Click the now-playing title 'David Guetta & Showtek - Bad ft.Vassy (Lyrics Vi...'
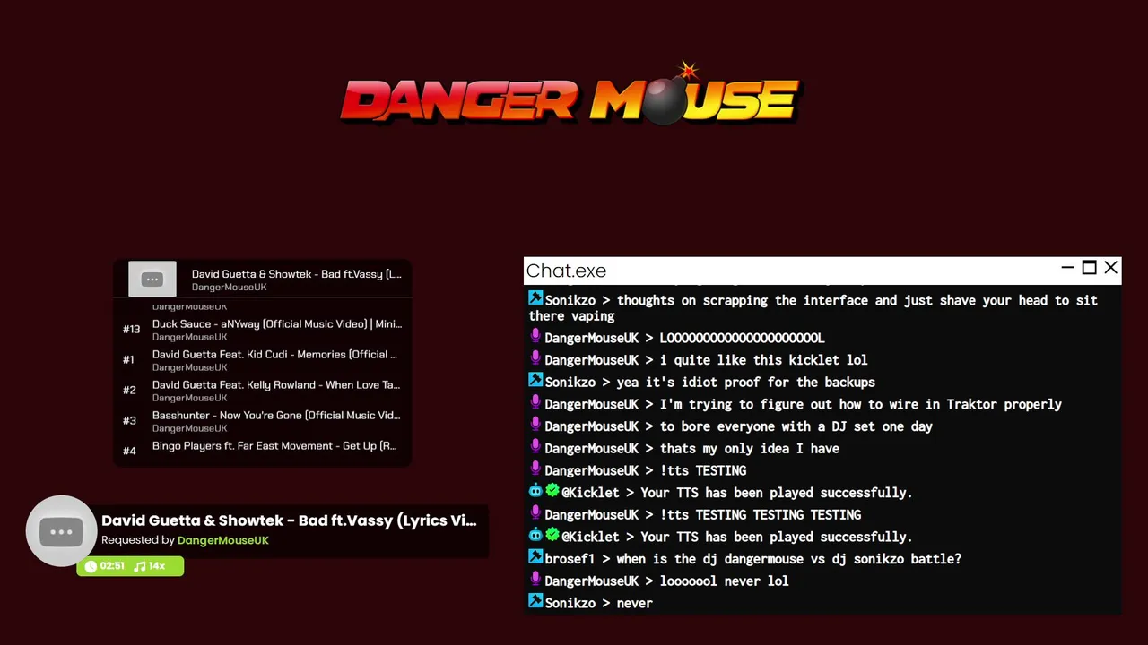Screen dimensions: 1148x645 (289, 520)
